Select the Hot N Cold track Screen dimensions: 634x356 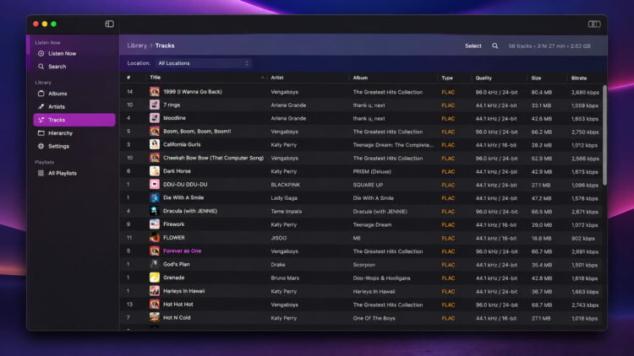coord(177,318)
